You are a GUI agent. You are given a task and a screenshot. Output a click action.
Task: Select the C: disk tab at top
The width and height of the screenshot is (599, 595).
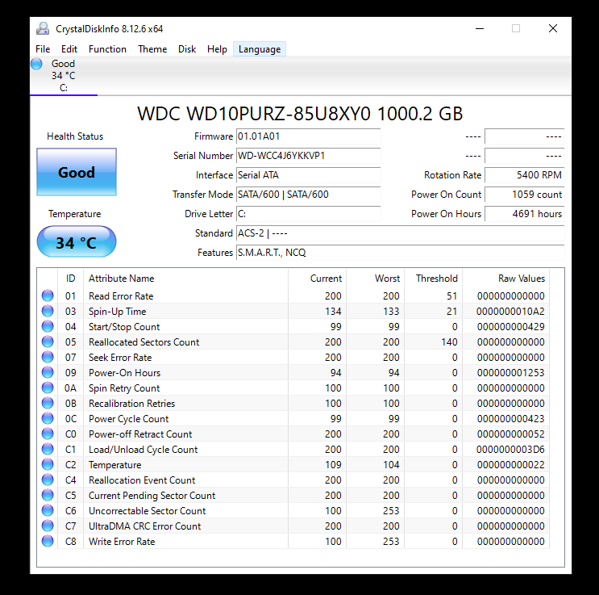[x=64, y=76]
